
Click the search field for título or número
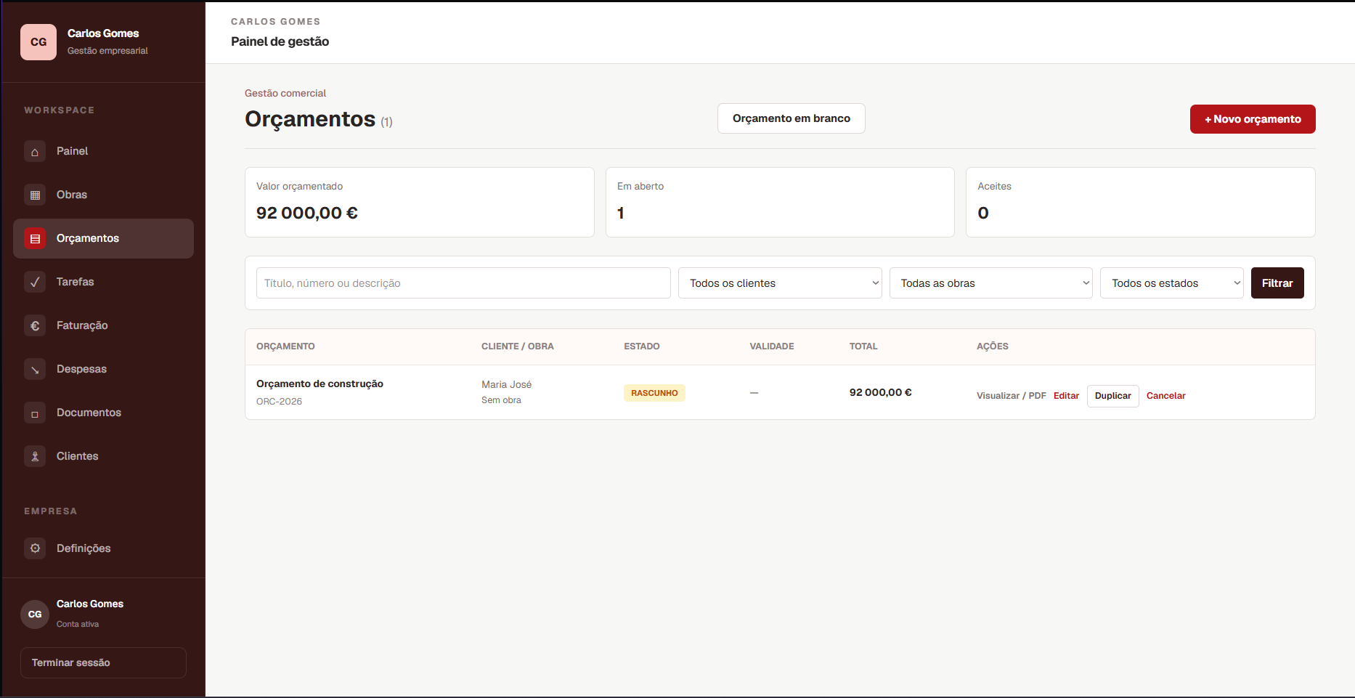(463, 283)
